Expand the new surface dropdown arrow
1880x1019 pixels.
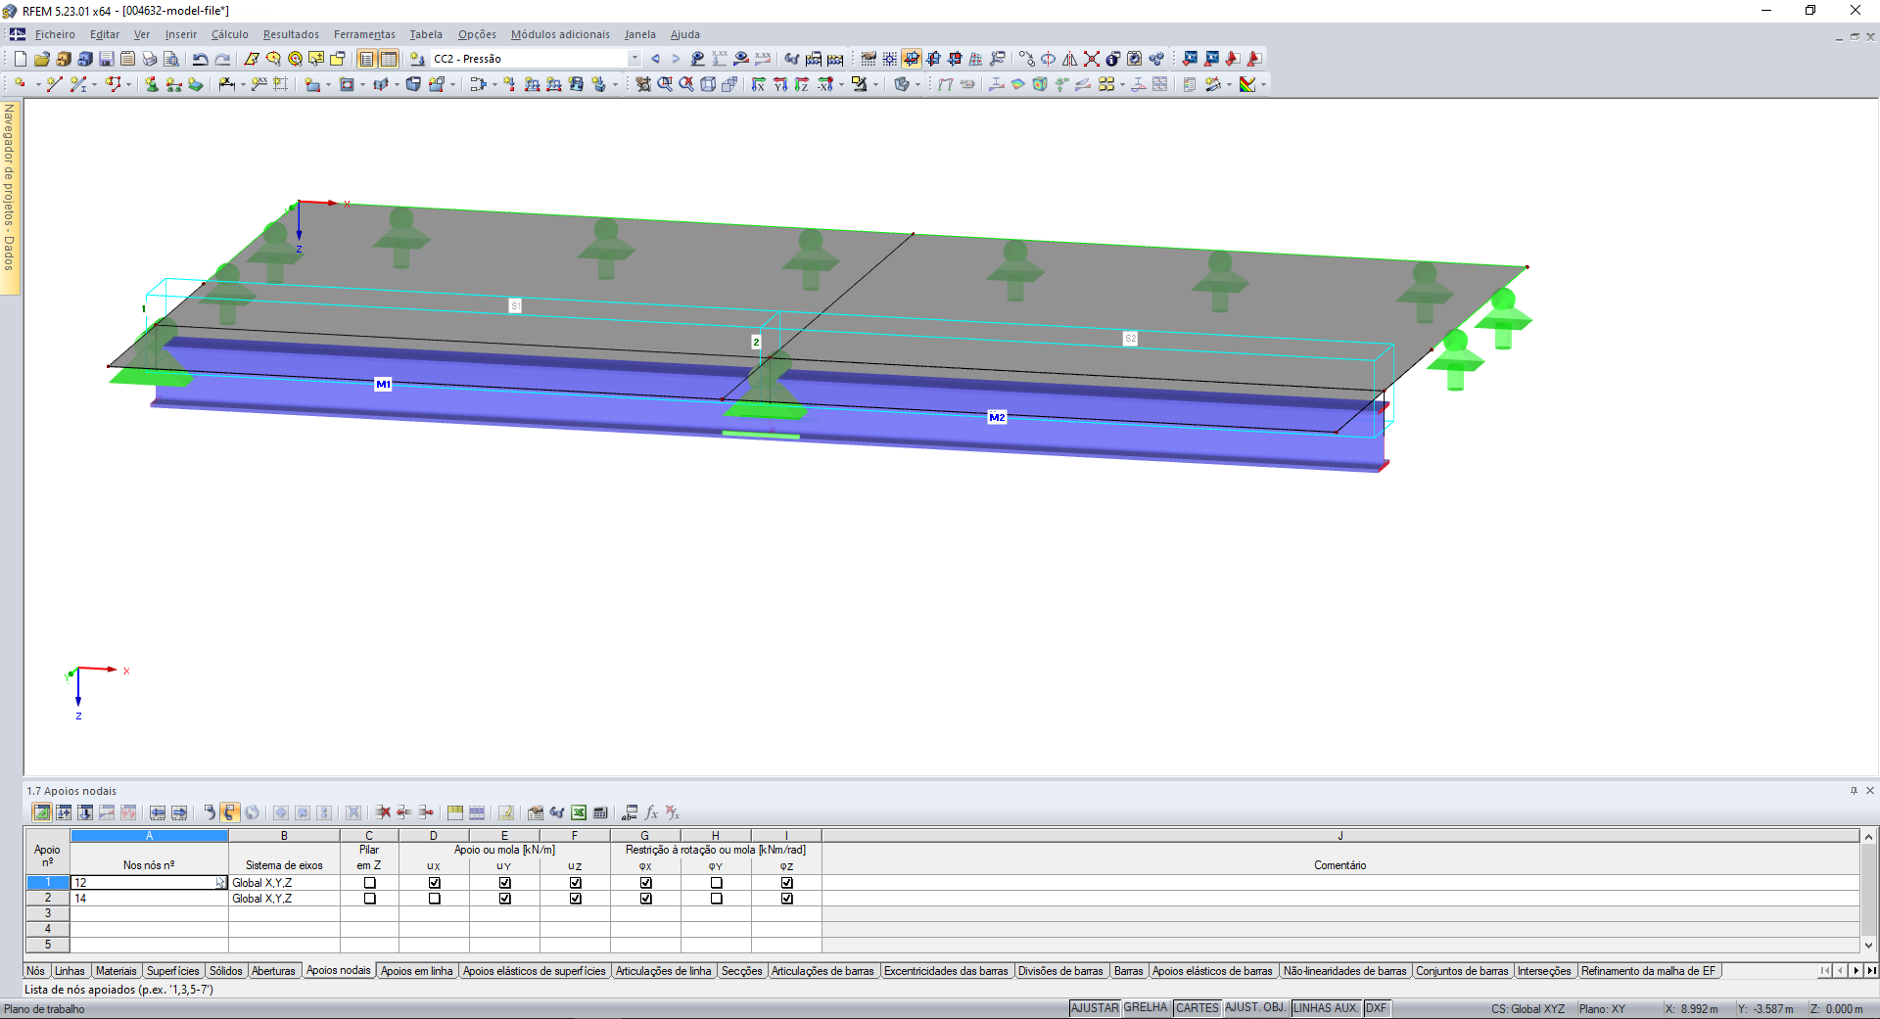click(x=328, y=85)
